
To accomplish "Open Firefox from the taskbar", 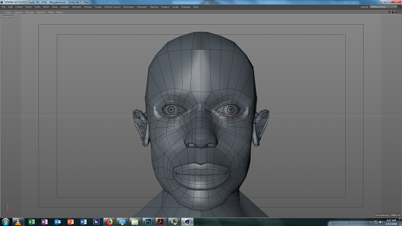I will point(109,222).
